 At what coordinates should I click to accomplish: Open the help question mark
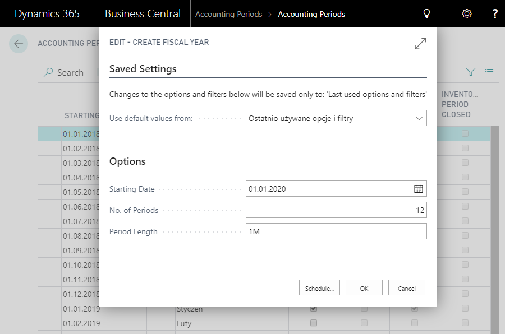pyautogui.click(x=495, y=13)
